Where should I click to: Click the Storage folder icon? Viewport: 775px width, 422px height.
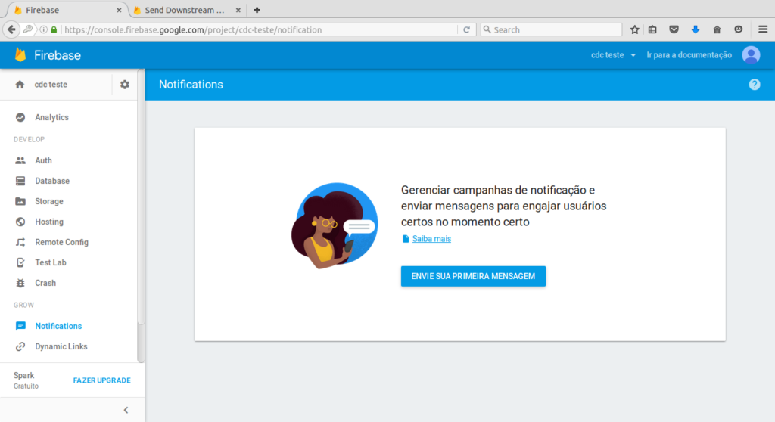pos(20,201)
